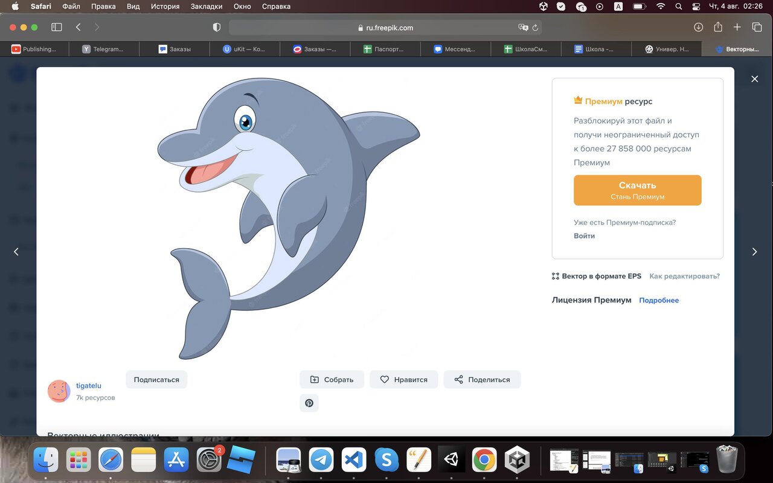The height and width of the screenshot is (483, 773).
Task: Go back in Safari history
Action: coord(79,27)
